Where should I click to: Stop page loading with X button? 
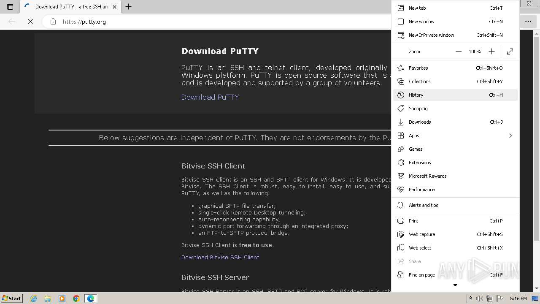[x=30, y=22]
